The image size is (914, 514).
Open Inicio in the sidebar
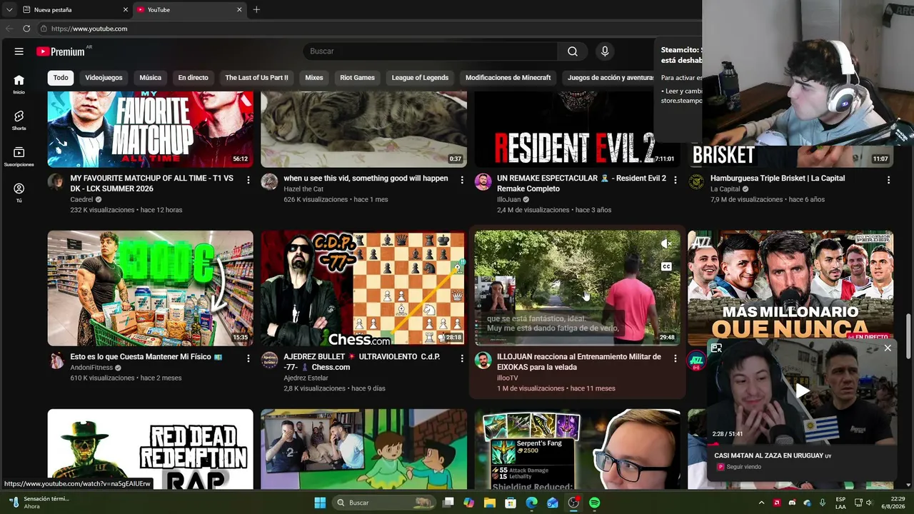[19, 84]
